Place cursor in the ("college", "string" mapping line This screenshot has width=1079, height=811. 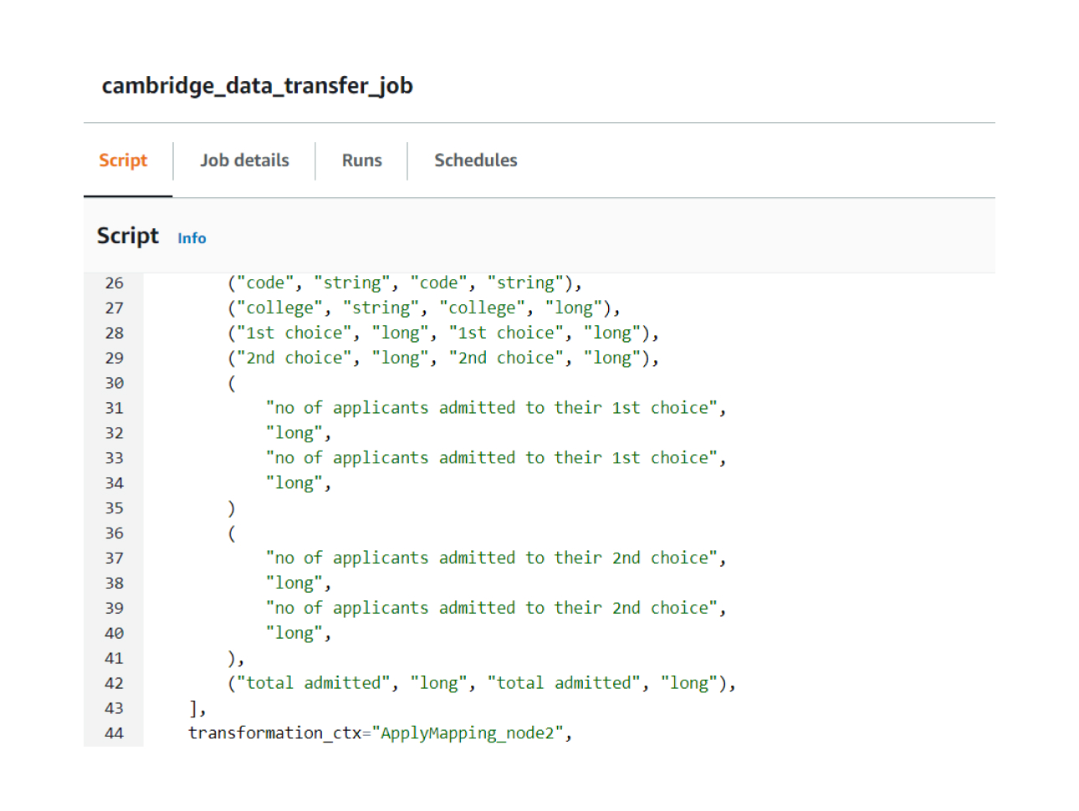pos(424,309)
